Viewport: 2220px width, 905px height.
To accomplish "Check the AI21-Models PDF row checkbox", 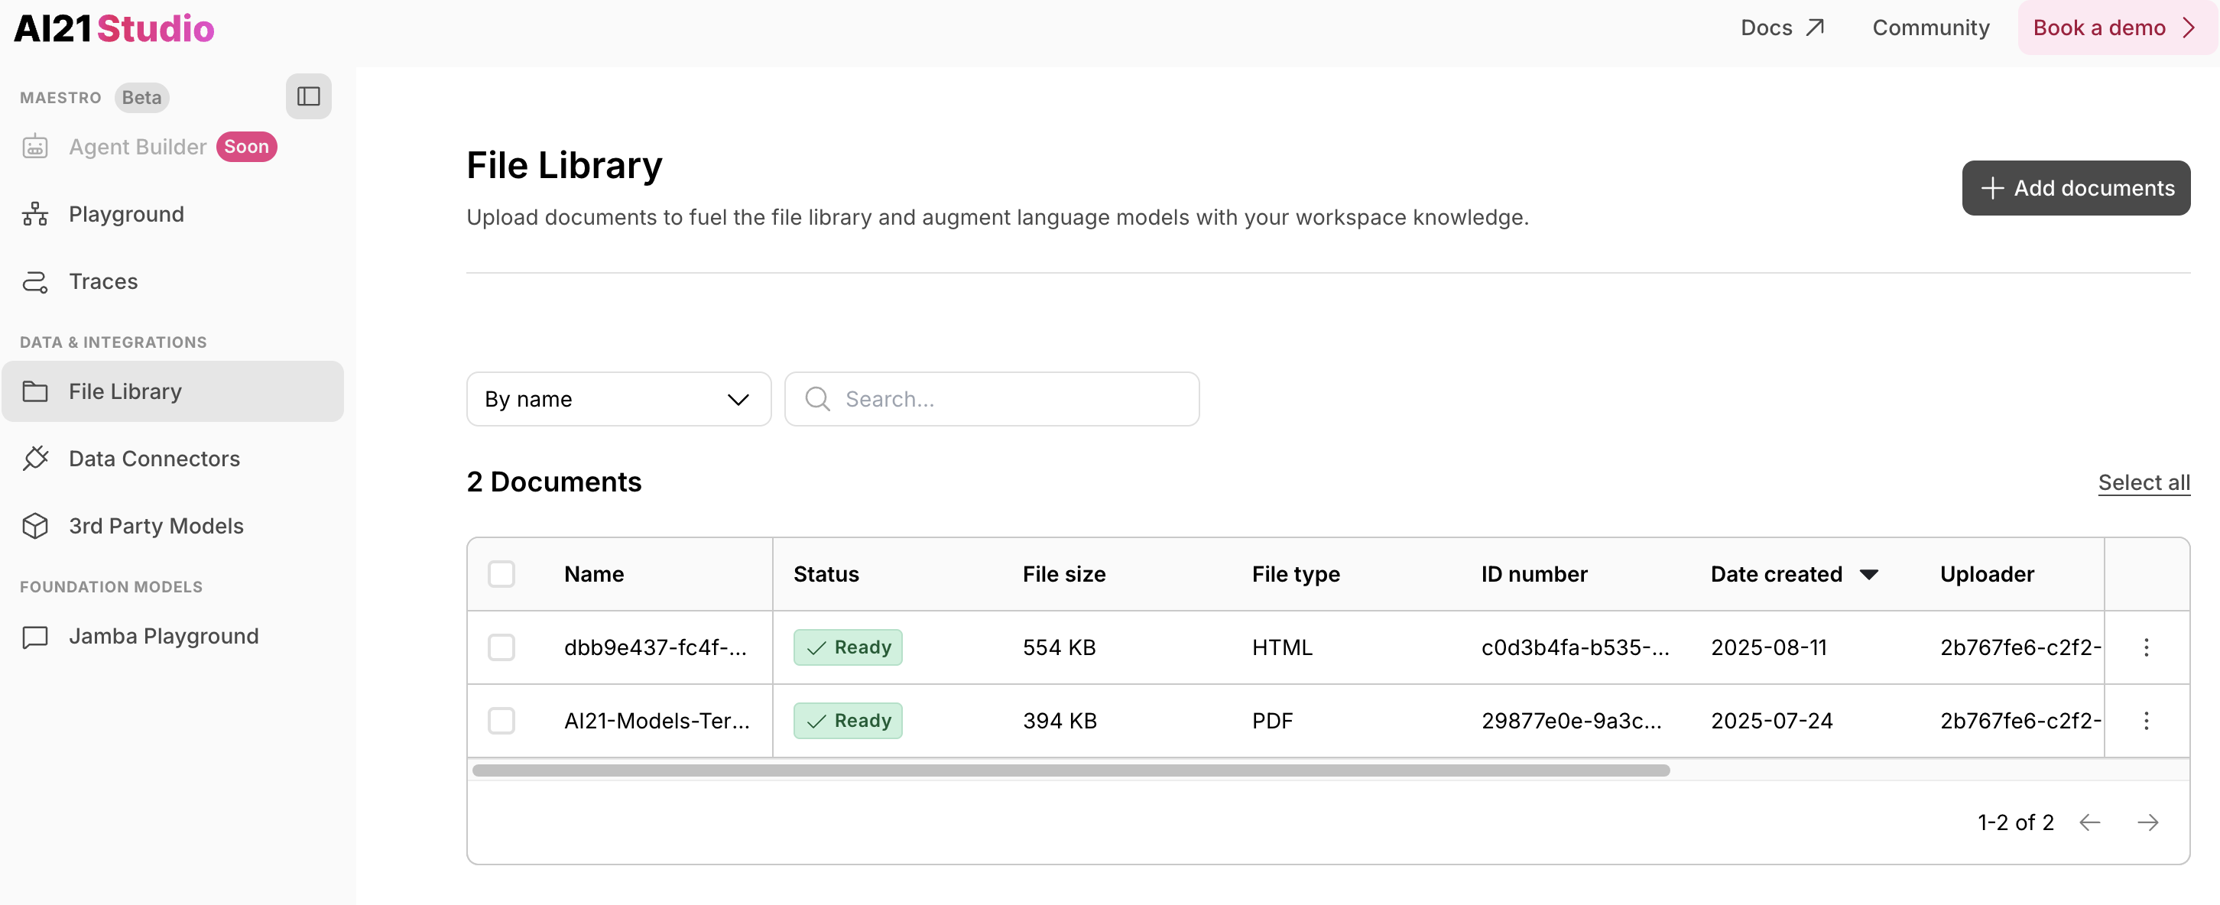I will click(502, 721).
